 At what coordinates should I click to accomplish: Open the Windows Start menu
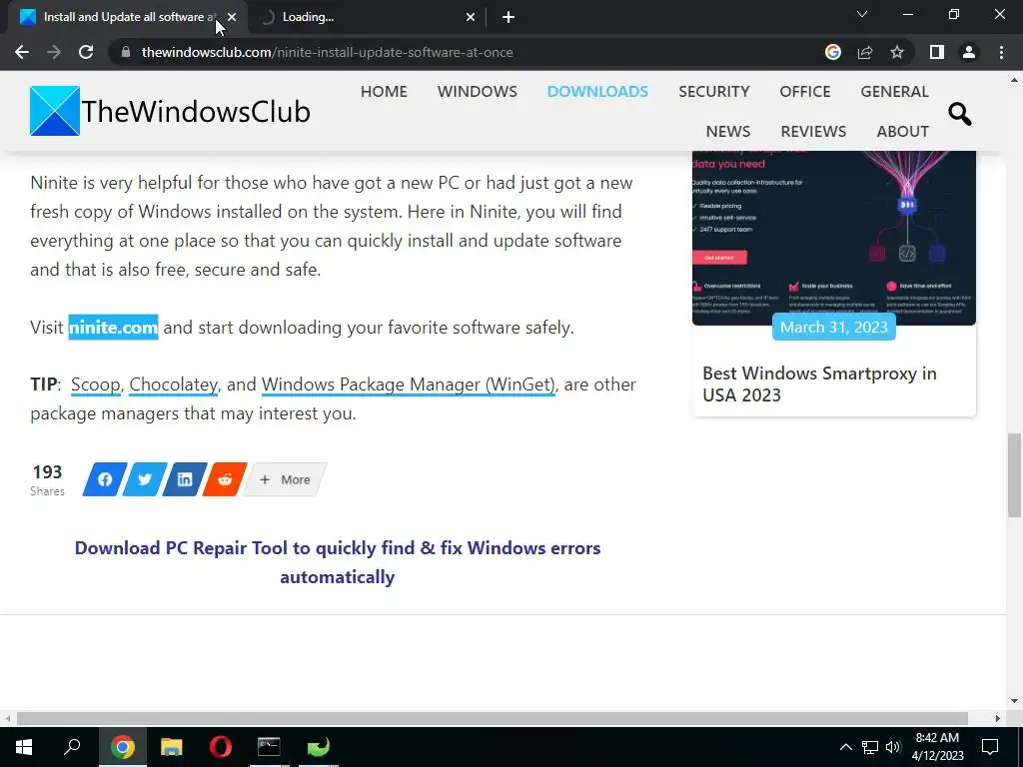24,747
